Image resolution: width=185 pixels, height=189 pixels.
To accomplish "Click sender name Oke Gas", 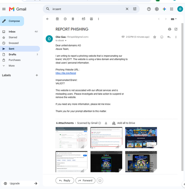I will (x=61, y=37).
